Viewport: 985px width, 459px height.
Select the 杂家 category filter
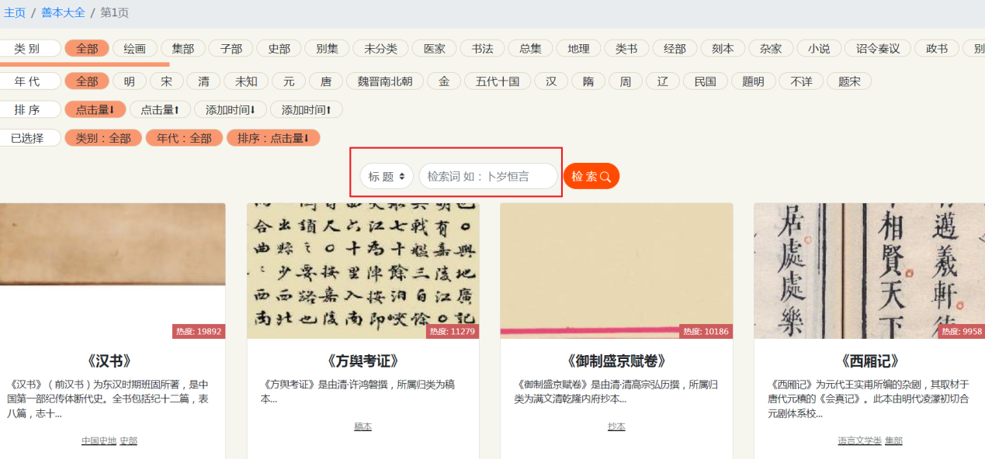pos(772,48)
